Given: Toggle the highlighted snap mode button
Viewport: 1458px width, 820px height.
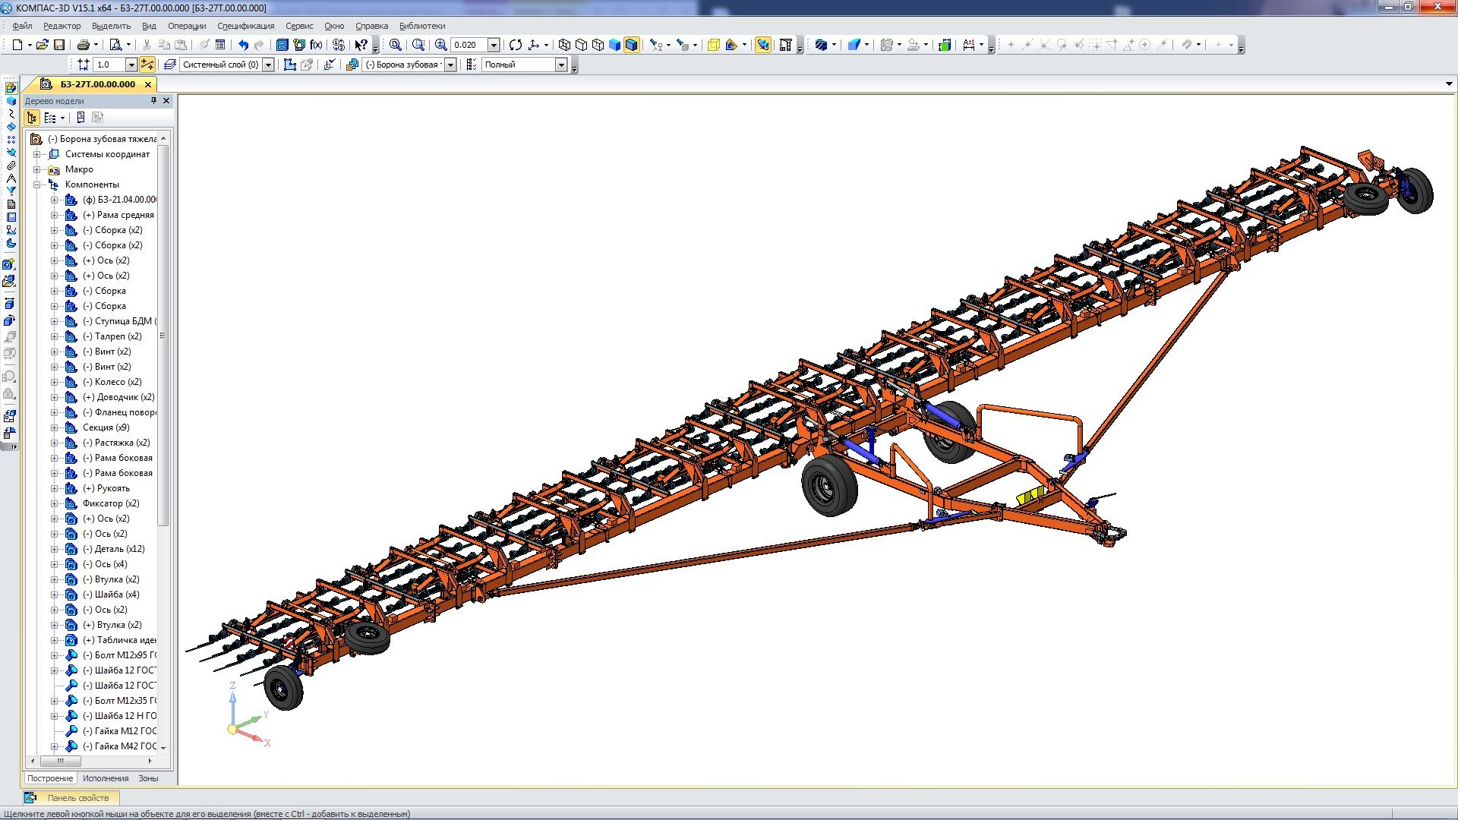Looking at the screenshot, I should (x=147, y=65).
